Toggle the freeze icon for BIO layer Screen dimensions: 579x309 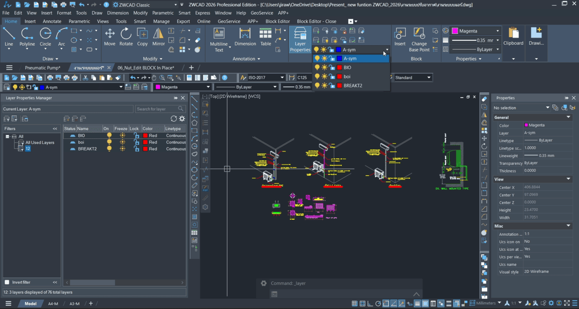coord(122,135)
